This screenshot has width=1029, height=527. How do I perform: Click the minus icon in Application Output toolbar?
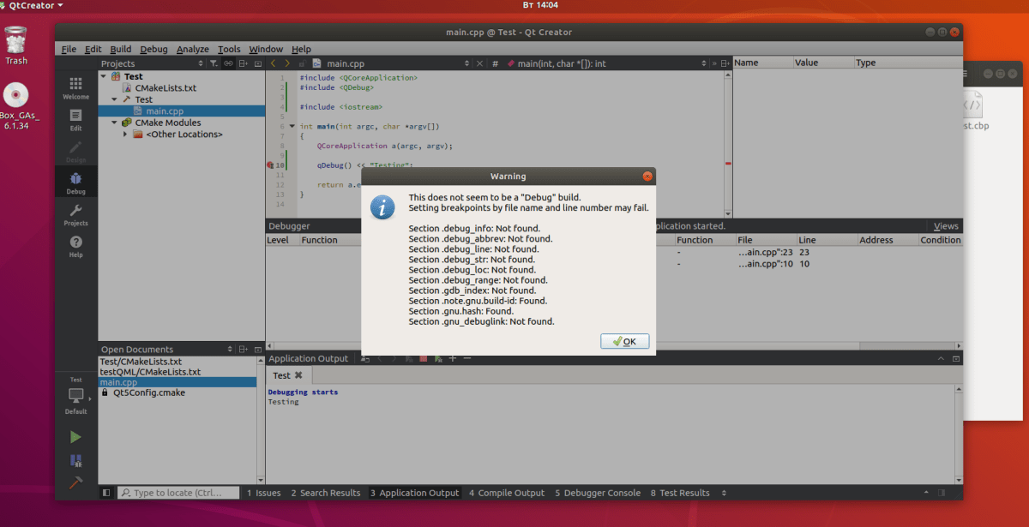click(466, 358)
